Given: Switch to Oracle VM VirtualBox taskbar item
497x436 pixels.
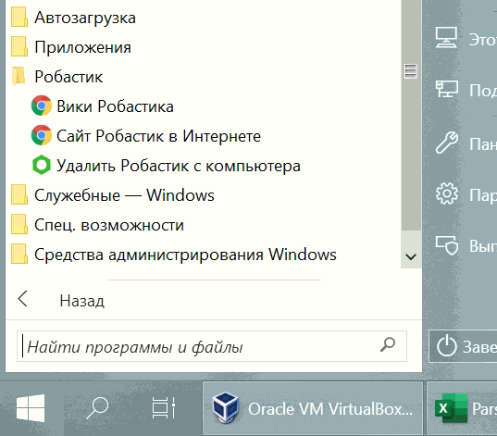Looking at the screenshot, I should tap(313, 408).
